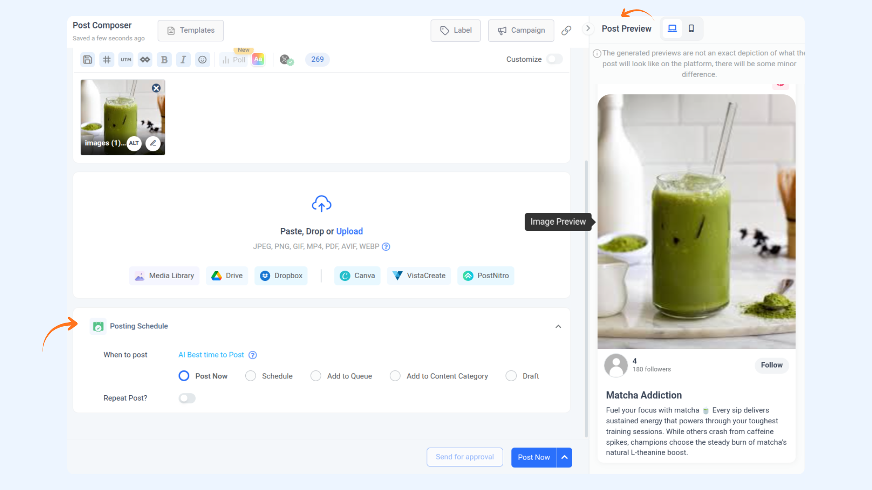The height and width of the screenshot is (490, 872).
Task: Switch to mobile preview tab
Action: pos(691,29)
